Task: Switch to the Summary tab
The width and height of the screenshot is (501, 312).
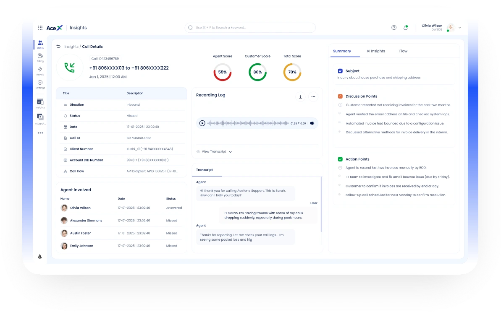Action: (342, 51)
